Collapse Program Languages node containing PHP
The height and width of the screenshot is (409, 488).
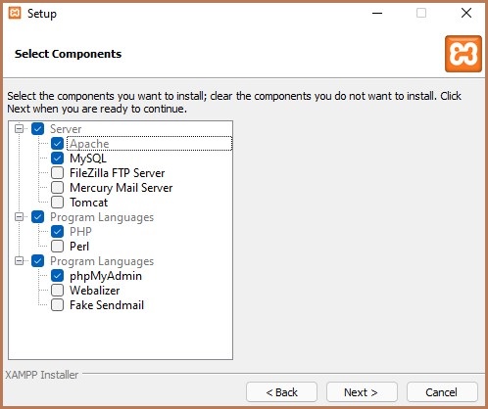(19, 216)
